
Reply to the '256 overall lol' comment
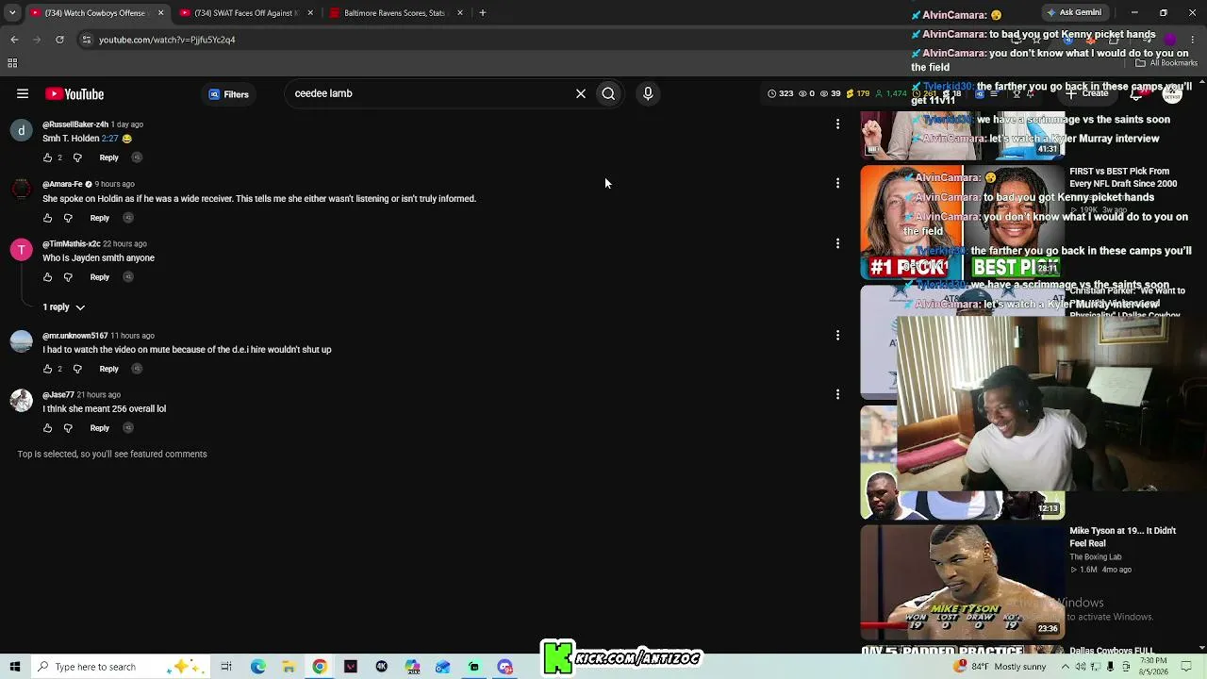coord(100,428)
